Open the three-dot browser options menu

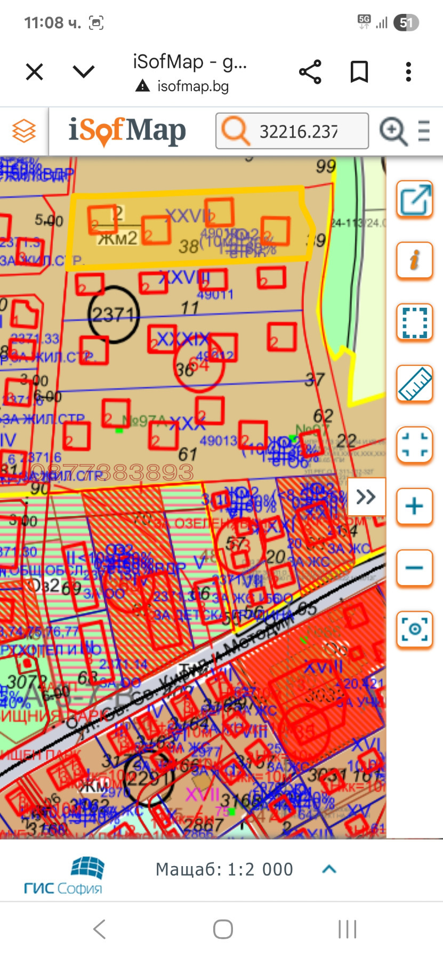(408, 71)
